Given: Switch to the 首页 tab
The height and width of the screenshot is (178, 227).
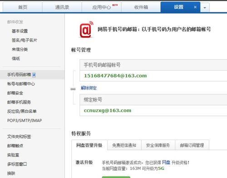Looking at the screenshot, I should tap(23, 7).
